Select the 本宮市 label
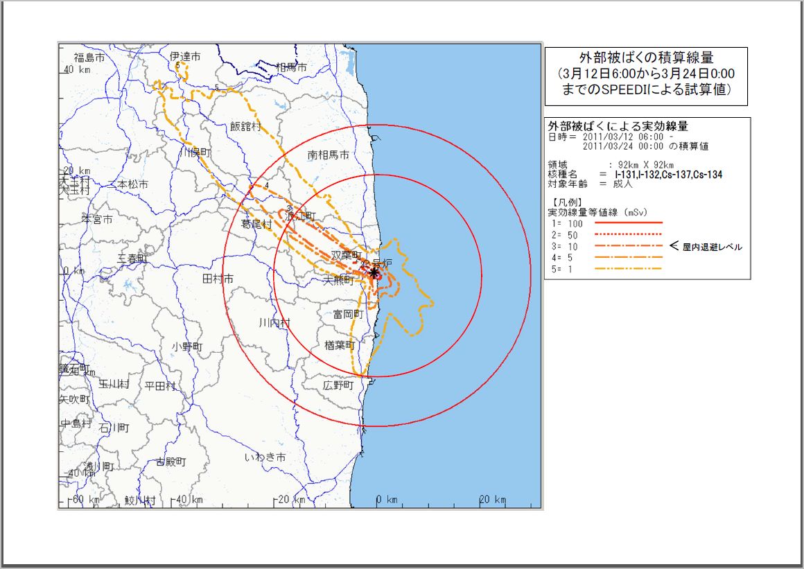The height and width of the screenshot is (569, 804). tap(97, 220)
